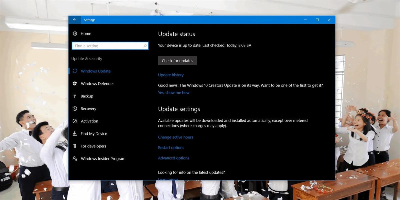Click the Find My Device person icon

pyautogui.click(x=75, y=133)
